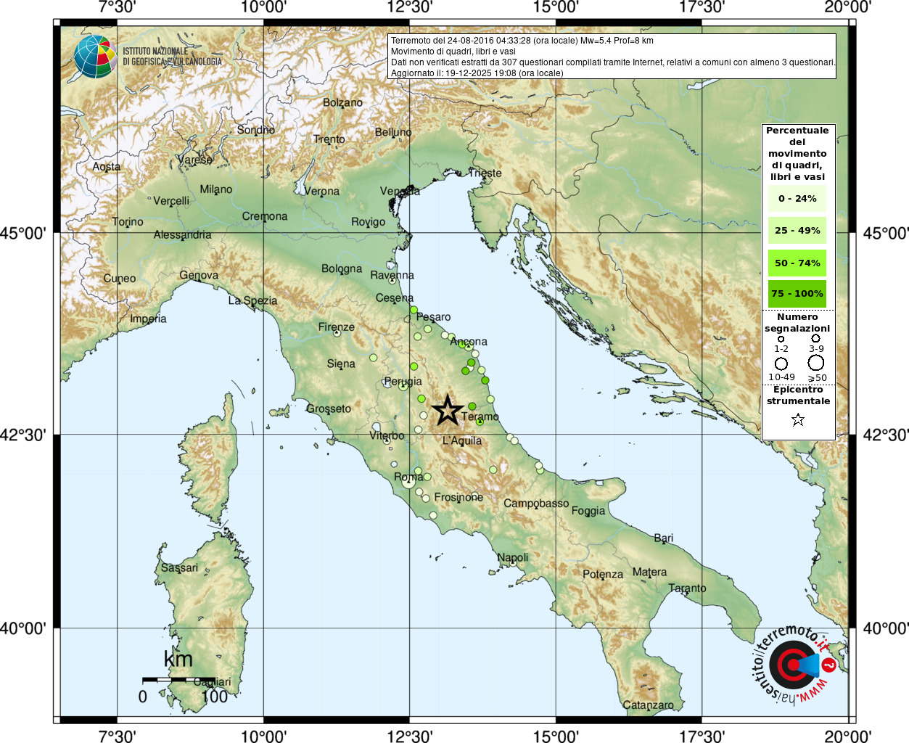Click the Matera city label
The width and height of the screenshot is (909, 743).
pyautogui.click(x=649, y=572)
